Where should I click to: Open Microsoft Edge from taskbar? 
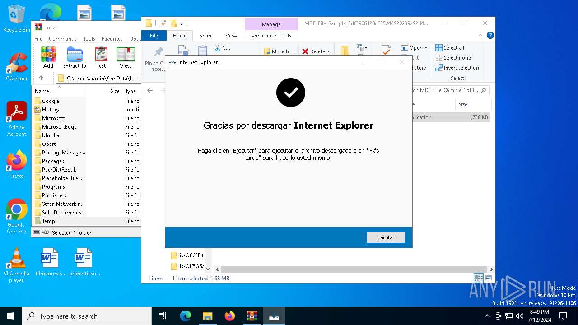[x=186, y=316]
